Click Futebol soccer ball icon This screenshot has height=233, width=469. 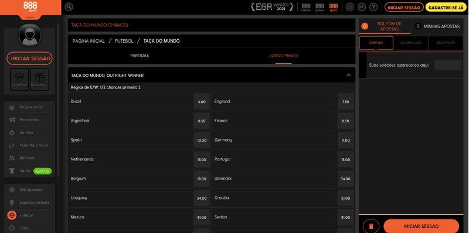click(x=12, y=215)
